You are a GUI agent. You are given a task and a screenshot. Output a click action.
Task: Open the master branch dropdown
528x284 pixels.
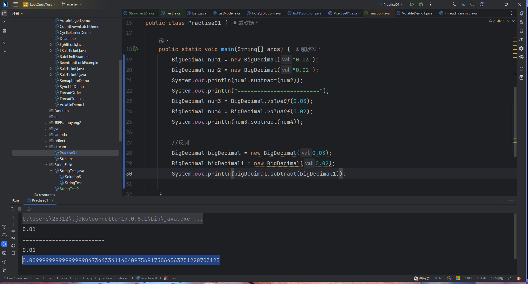(x=72, y=4)
